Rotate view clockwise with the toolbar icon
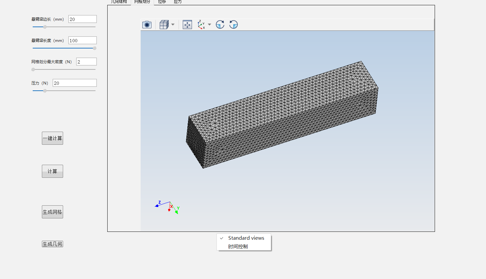The image size is (486, 279). [x=220, y=25]
